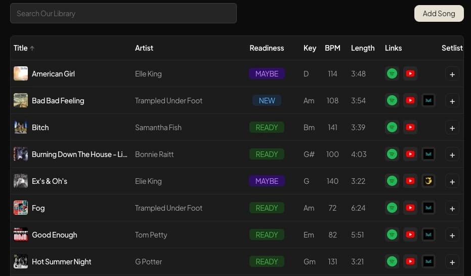Click artist Bonnie Raitt

coord(154,154)
